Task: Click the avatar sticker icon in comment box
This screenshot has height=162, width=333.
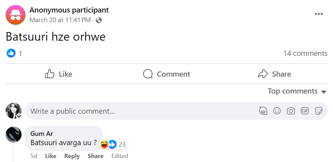Action: coord(263,111)
